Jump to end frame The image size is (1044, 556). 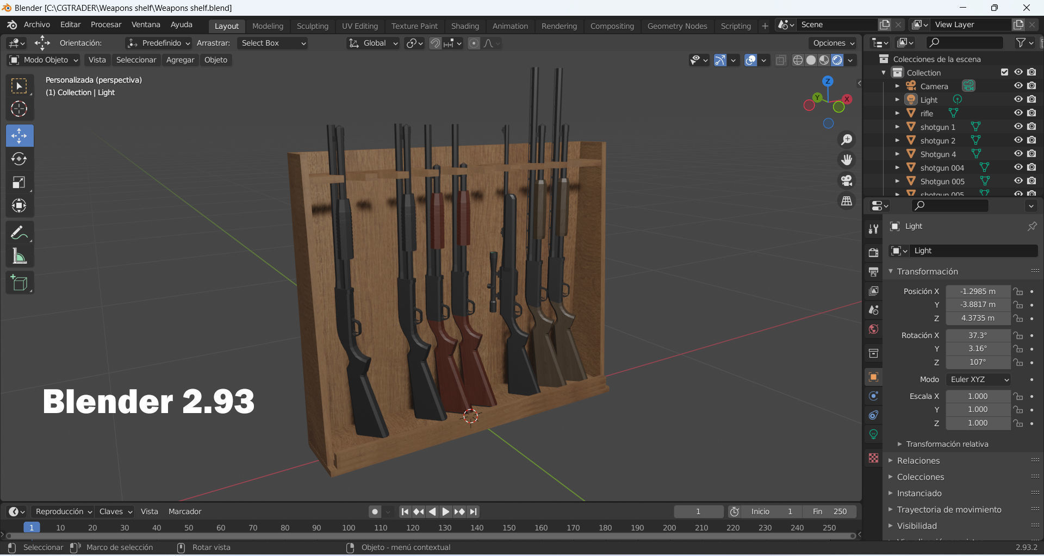[474, 511]
